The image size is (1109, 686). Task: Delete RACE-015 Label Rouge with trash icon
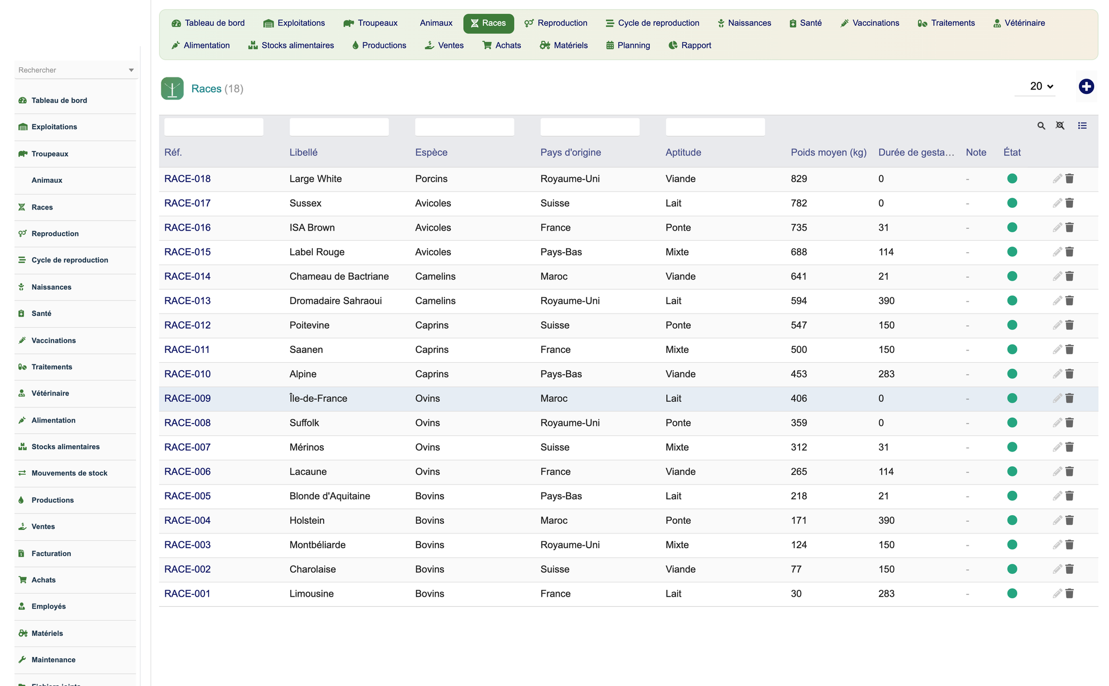click(x=1070, y=252)
